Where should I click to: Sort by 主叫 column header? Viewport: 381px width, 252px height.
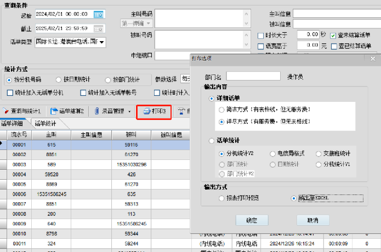coord(52,135)
